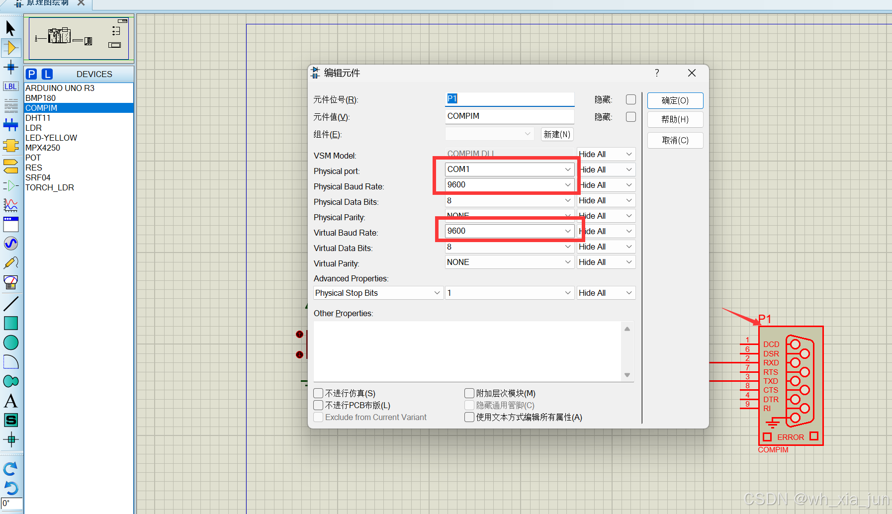Viewport: 892px width, 514px height.
Task: Select the 2D closed path tool
Action: (x=10, y=381)
